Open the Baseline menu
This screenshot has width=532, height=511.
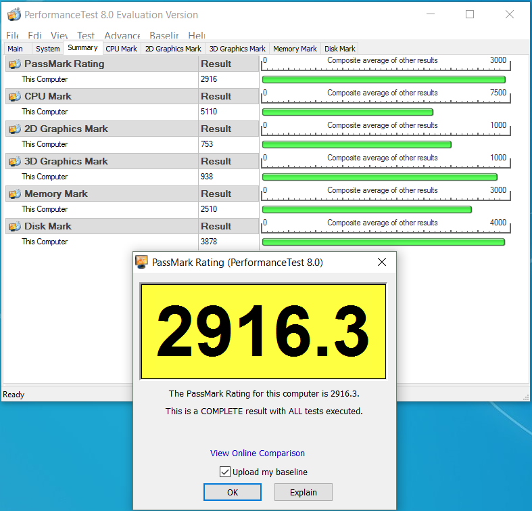tap(164, 35)
